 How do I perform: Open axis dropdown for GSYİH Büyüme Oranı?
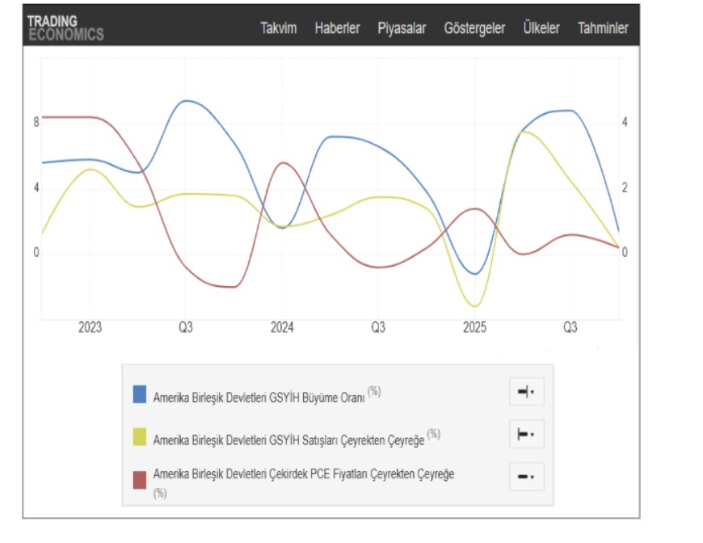[x=526, y=393]
